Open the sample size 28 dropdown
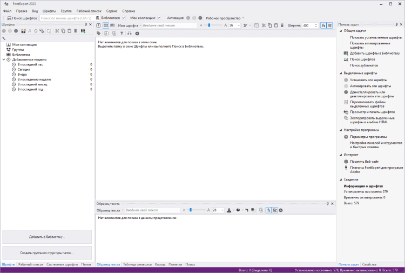Viewport: 405px width, 273px height. tap(222, 210)
